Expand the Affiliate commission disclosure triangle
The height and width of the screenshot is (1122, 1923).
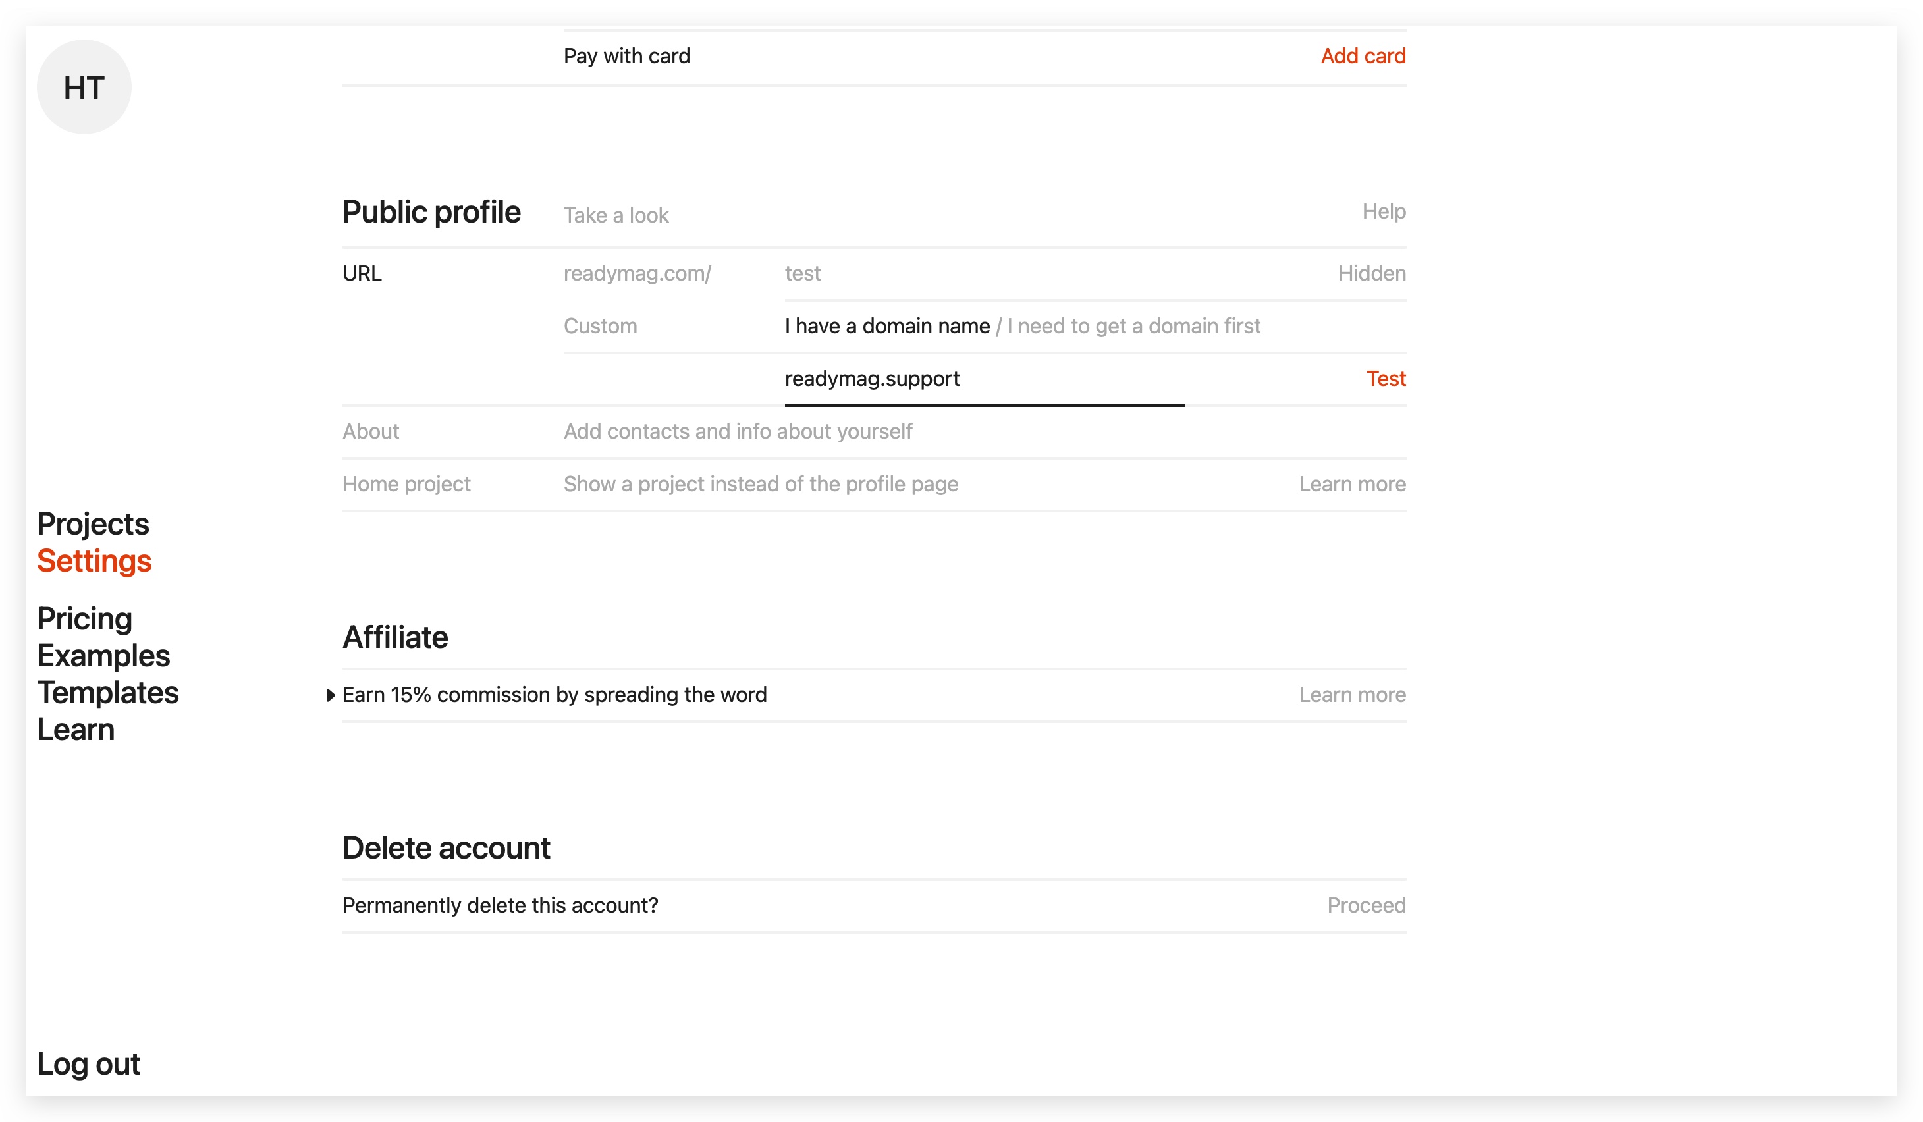tap(331, 695)
